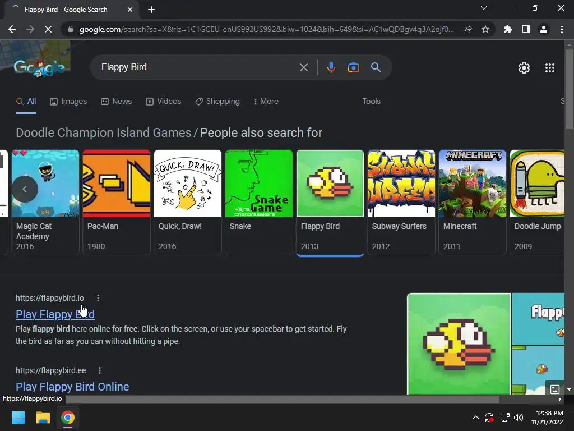This screenshot has height=431, width=574.
Task: Switch to the News tab
Action: tap(116, 102)
